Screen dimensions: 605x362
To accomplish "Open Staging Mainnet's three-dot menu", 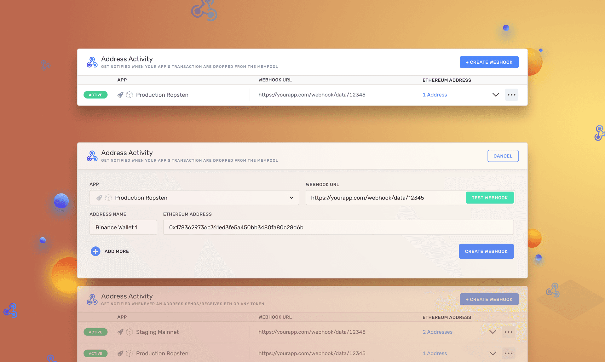I will [508, 332].
